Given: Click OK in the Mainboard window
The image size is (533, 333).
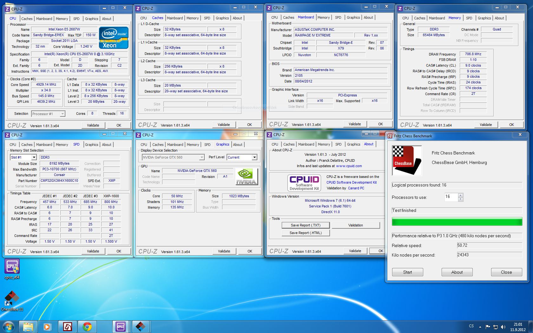Looking at the screenshot, I should [x=380, y=124].
